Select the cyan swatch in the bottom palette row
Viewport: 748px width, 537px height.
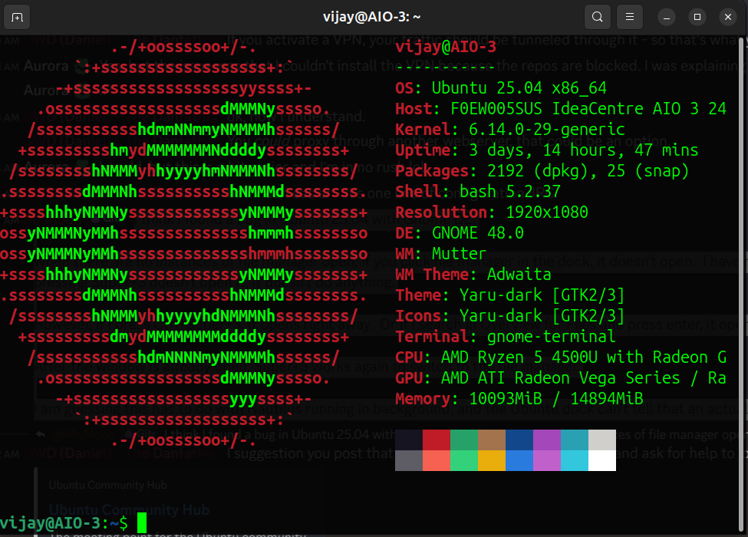[x=574, y=461]
